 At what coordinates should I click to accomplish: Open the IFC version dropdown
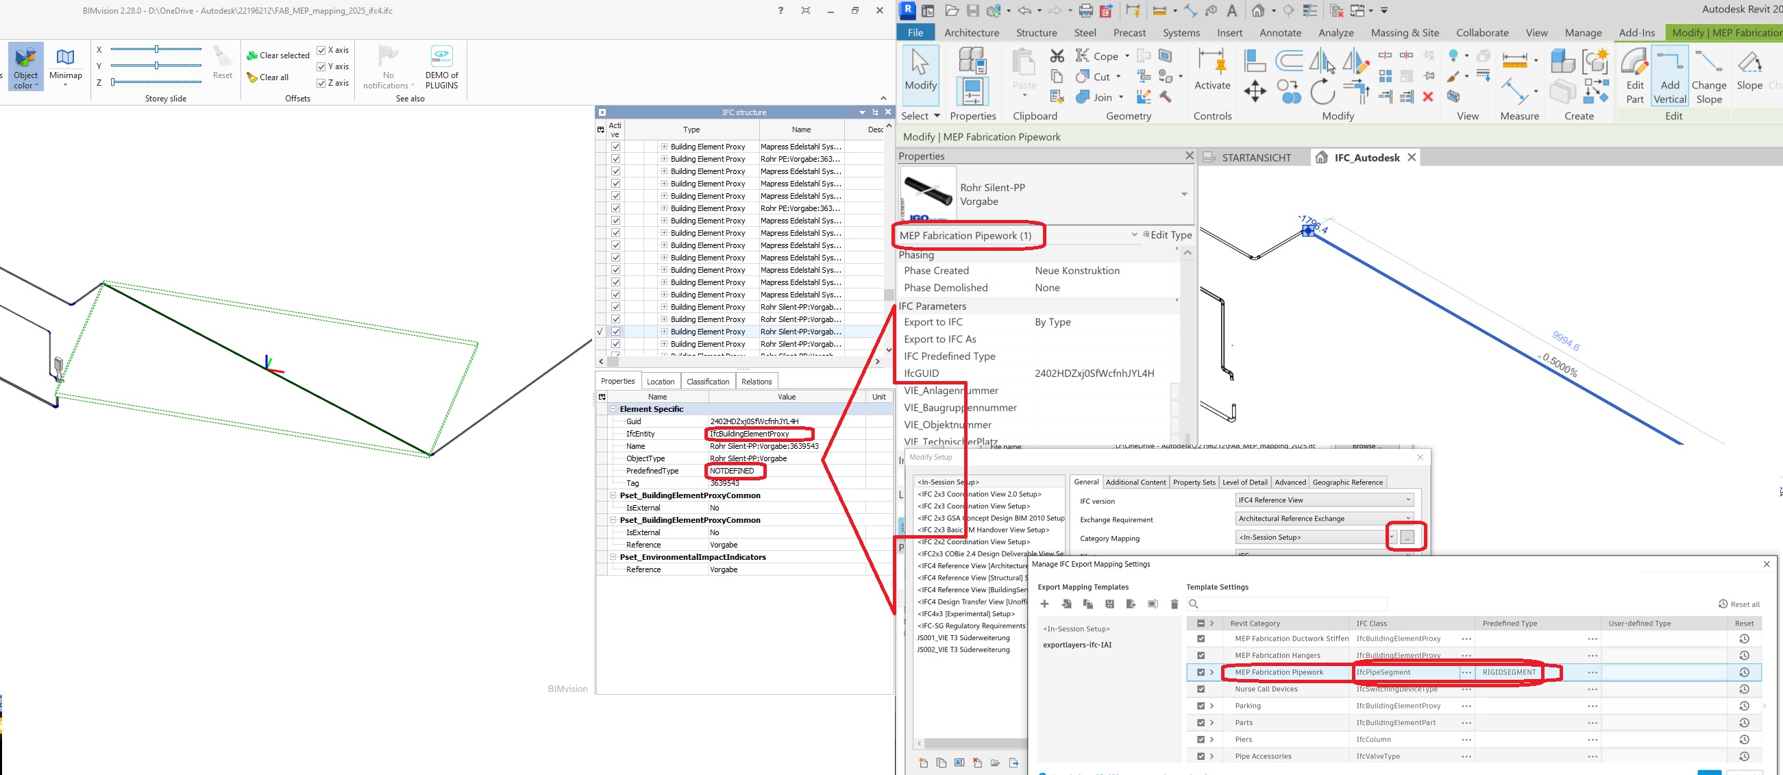(x=1324, y=500)
